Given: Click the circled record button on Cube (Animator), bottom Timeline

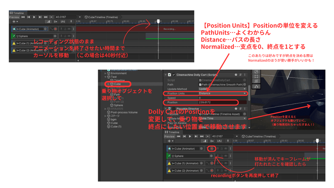Looking at the screenshot, I should click(212, 148).
